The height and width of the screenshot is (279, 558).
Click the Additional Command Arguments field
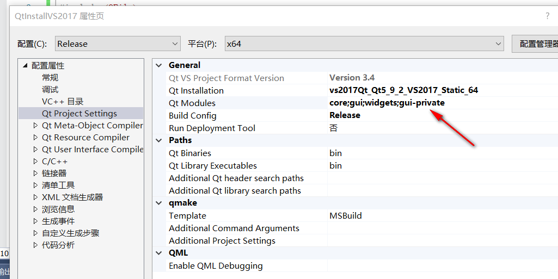[x=436, y=228]
